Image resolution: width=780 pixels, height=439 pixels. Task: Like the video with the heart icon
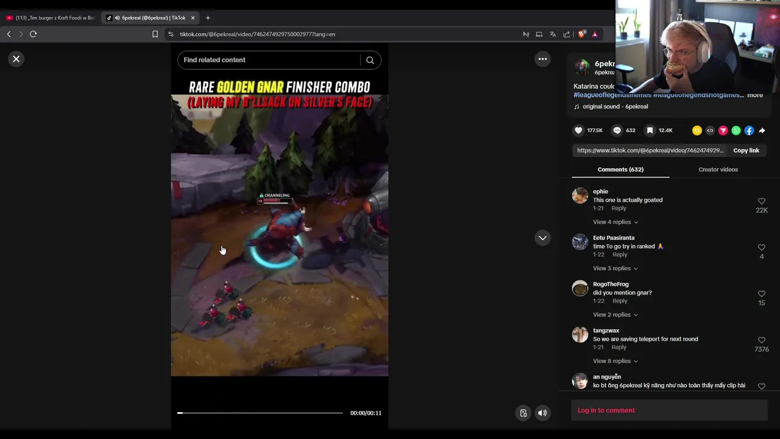point(578,130)
